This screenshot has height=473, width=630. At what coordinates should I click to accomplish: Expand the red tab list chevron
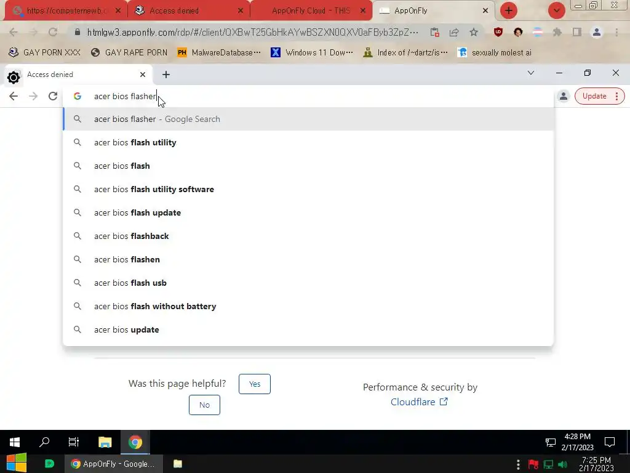(556, 10)
